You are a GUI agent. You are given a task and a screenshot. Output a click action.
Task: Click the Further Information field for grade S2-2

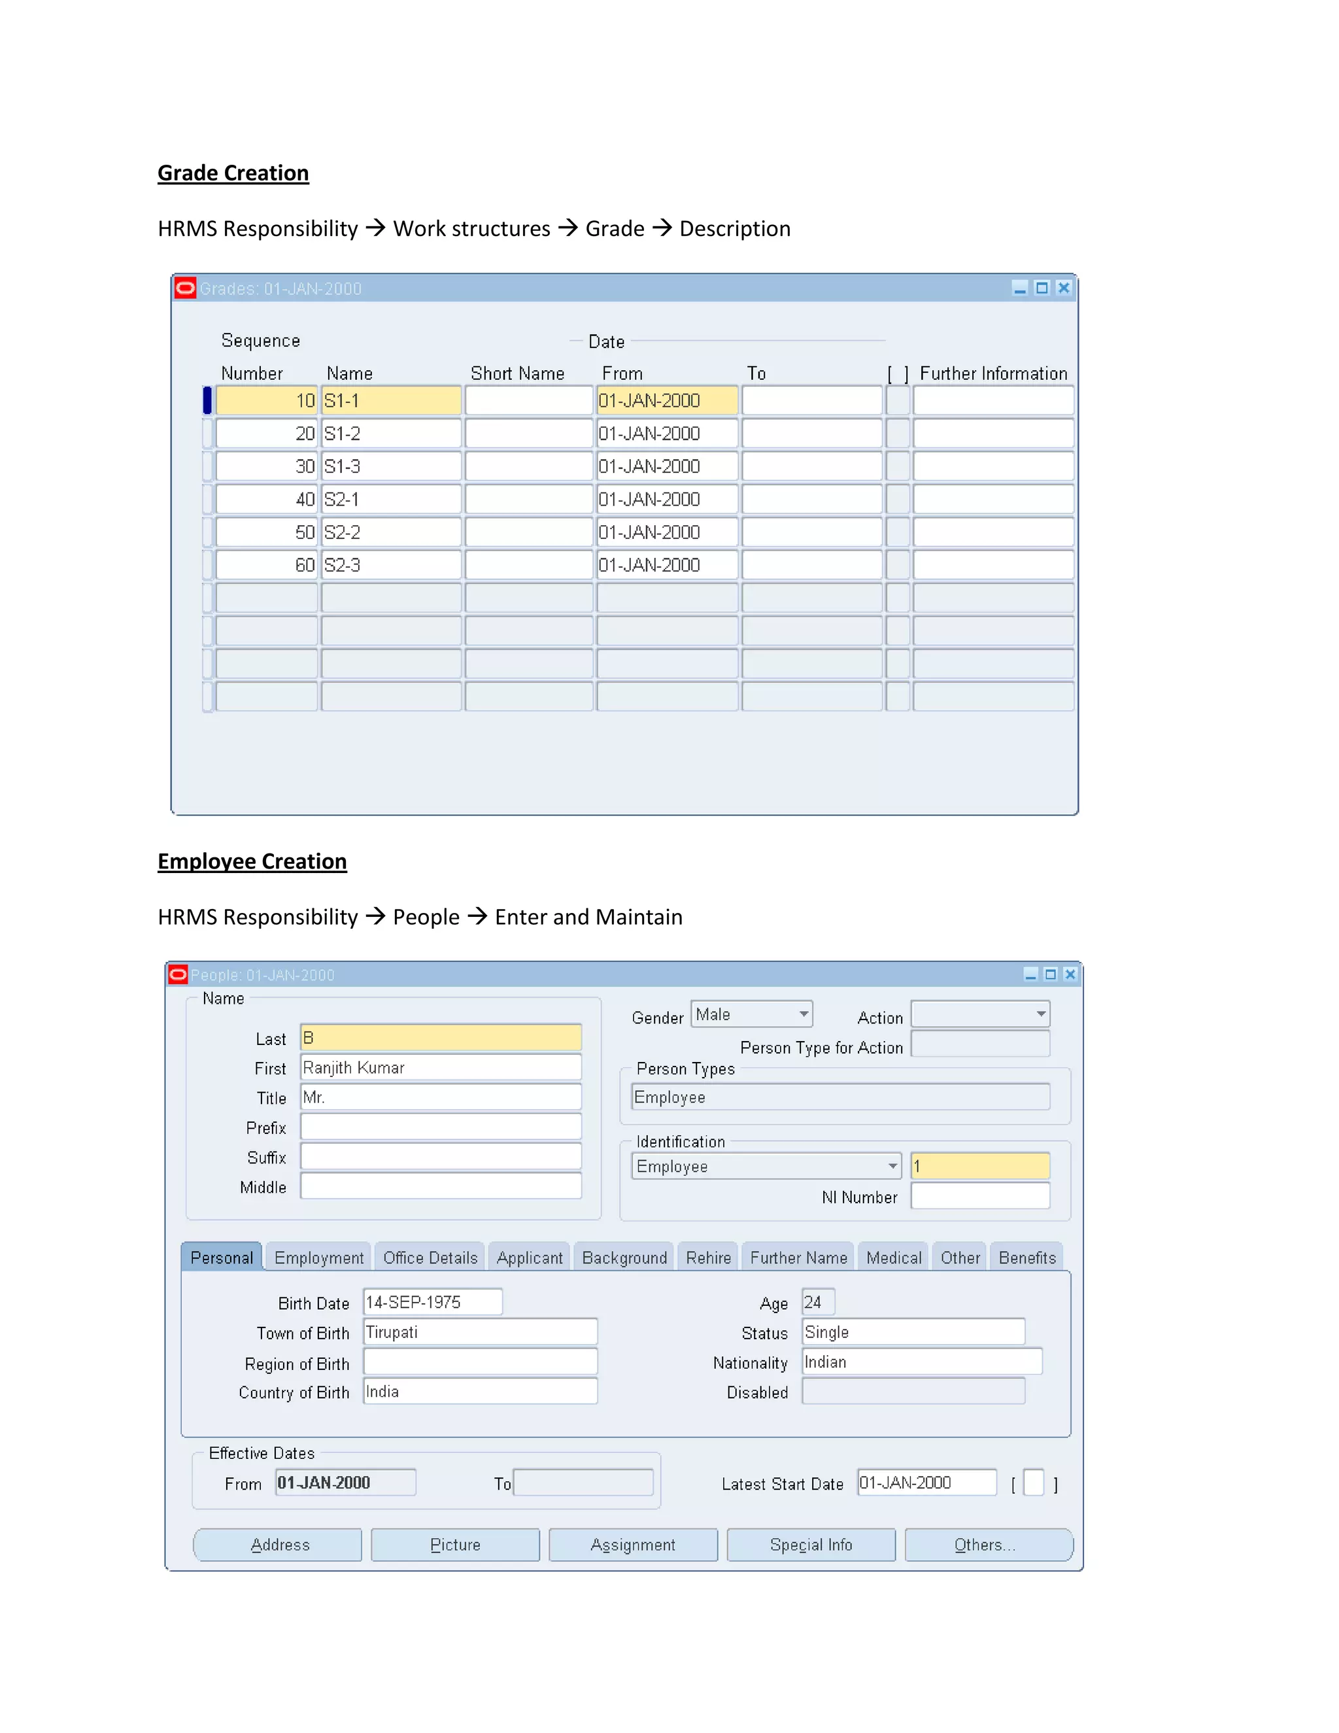tap(993, 532)
